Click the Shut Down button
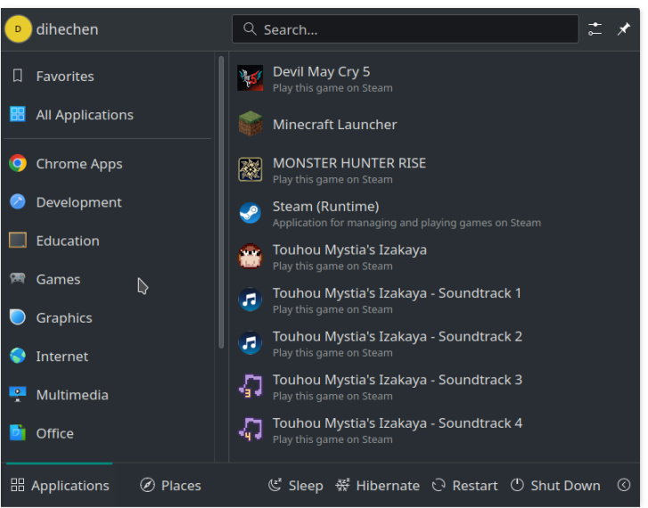 (x=555, y=485)
